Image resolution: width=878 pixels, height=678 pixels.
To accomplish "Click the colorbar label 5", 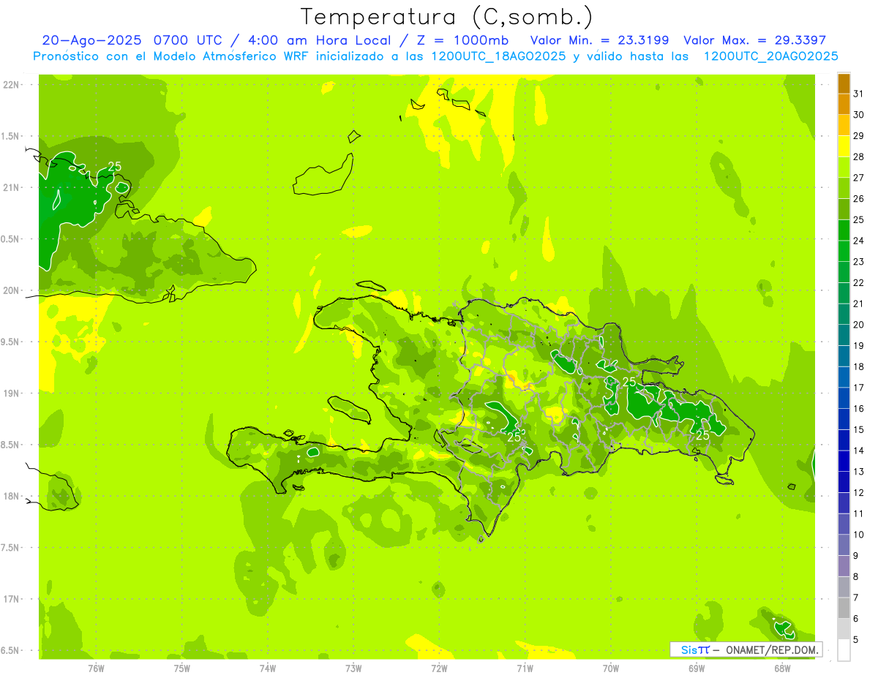I will pyautogui.click(x=856, y=639).
